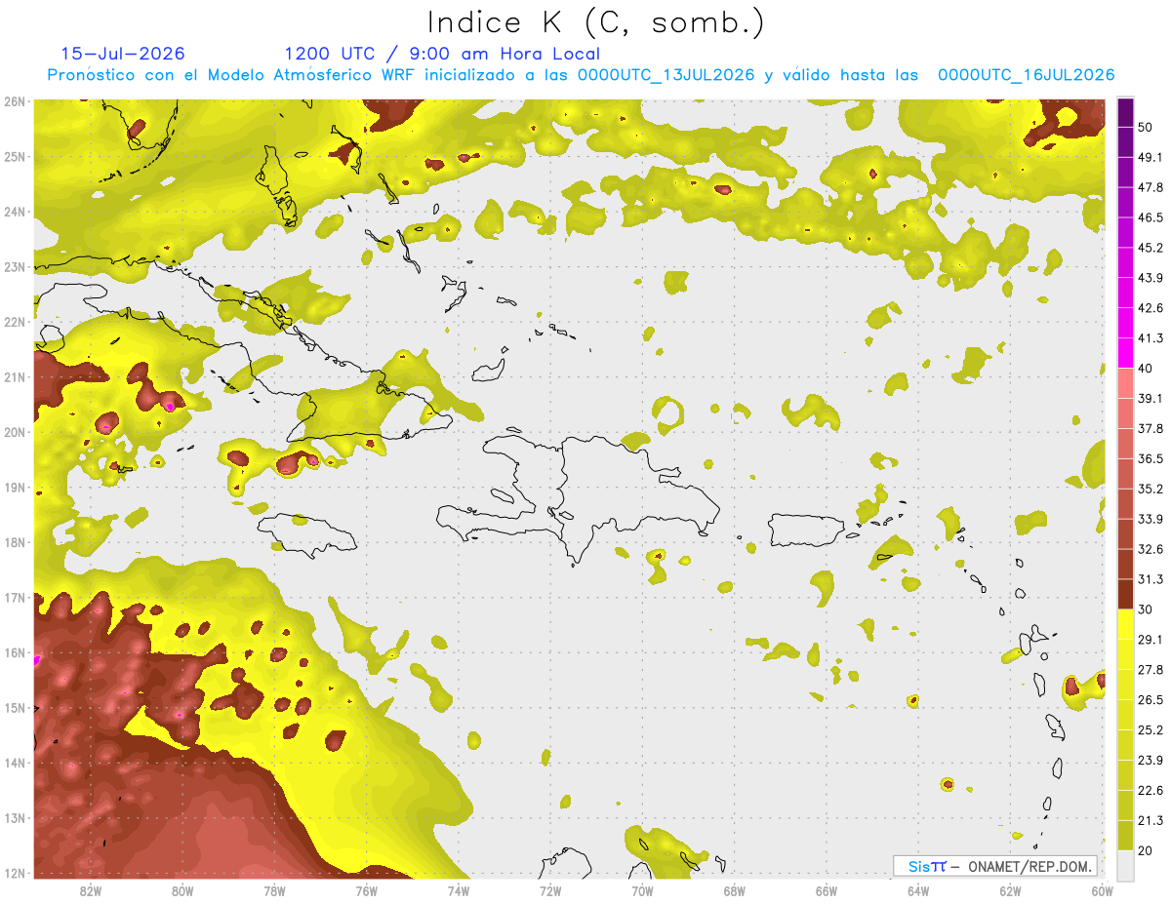Click the legend value 26.5
The height and width of the screenshot is (904, 1171).
pyautogui.click(x=1151, y=700)
